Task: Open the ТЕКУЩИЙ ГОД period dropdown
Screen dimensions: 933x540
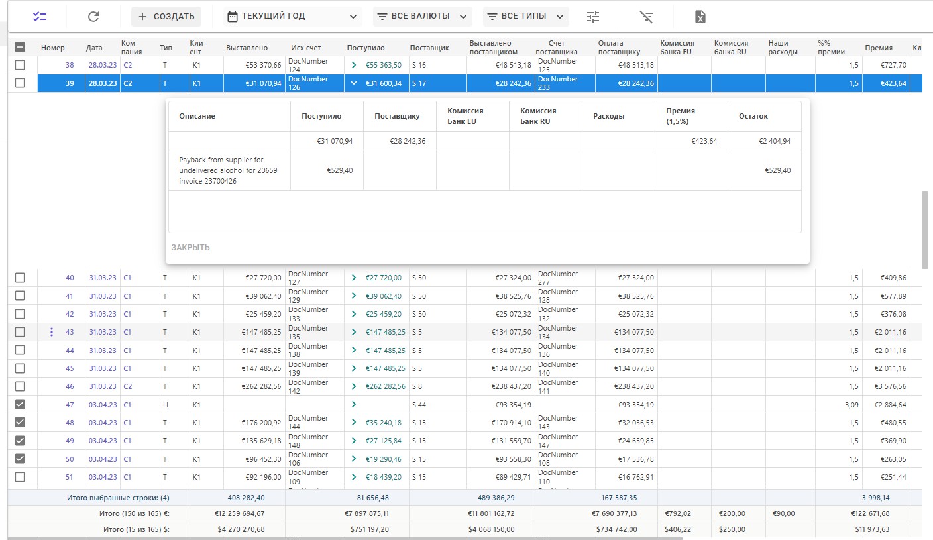Action: coord(294,17)
